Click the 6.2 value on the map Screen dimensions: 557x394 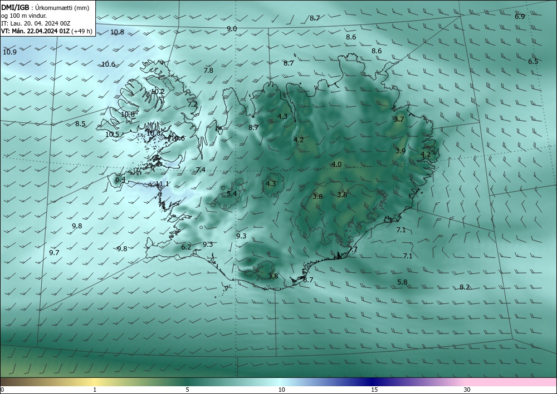[x=186, y=247]
